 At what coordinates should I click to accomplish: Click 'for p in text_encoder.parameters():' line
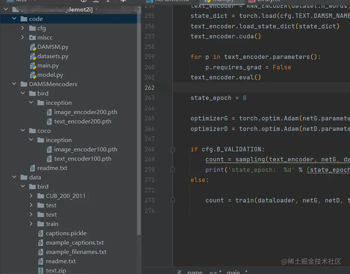click(256, 57)
